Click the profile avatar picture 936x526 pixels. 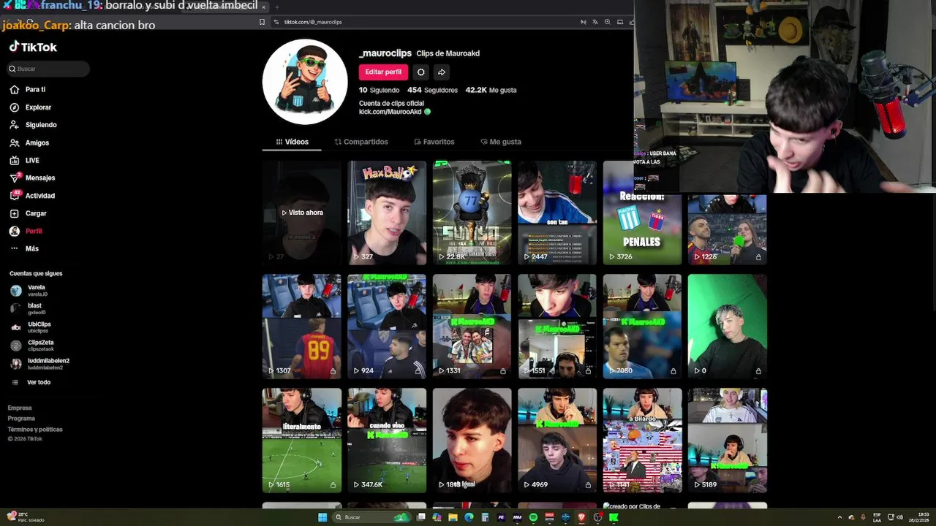[x=305, y=82]
